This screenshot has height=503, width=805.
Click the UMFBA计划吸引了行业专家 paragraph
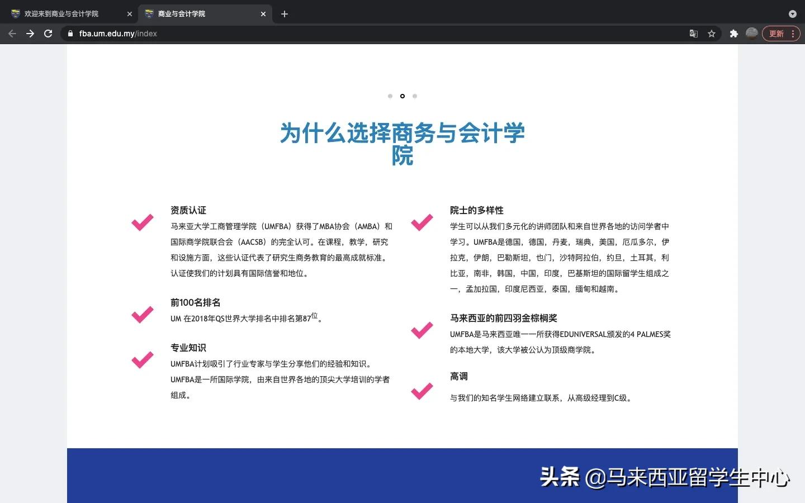click(x=280, y=379)
